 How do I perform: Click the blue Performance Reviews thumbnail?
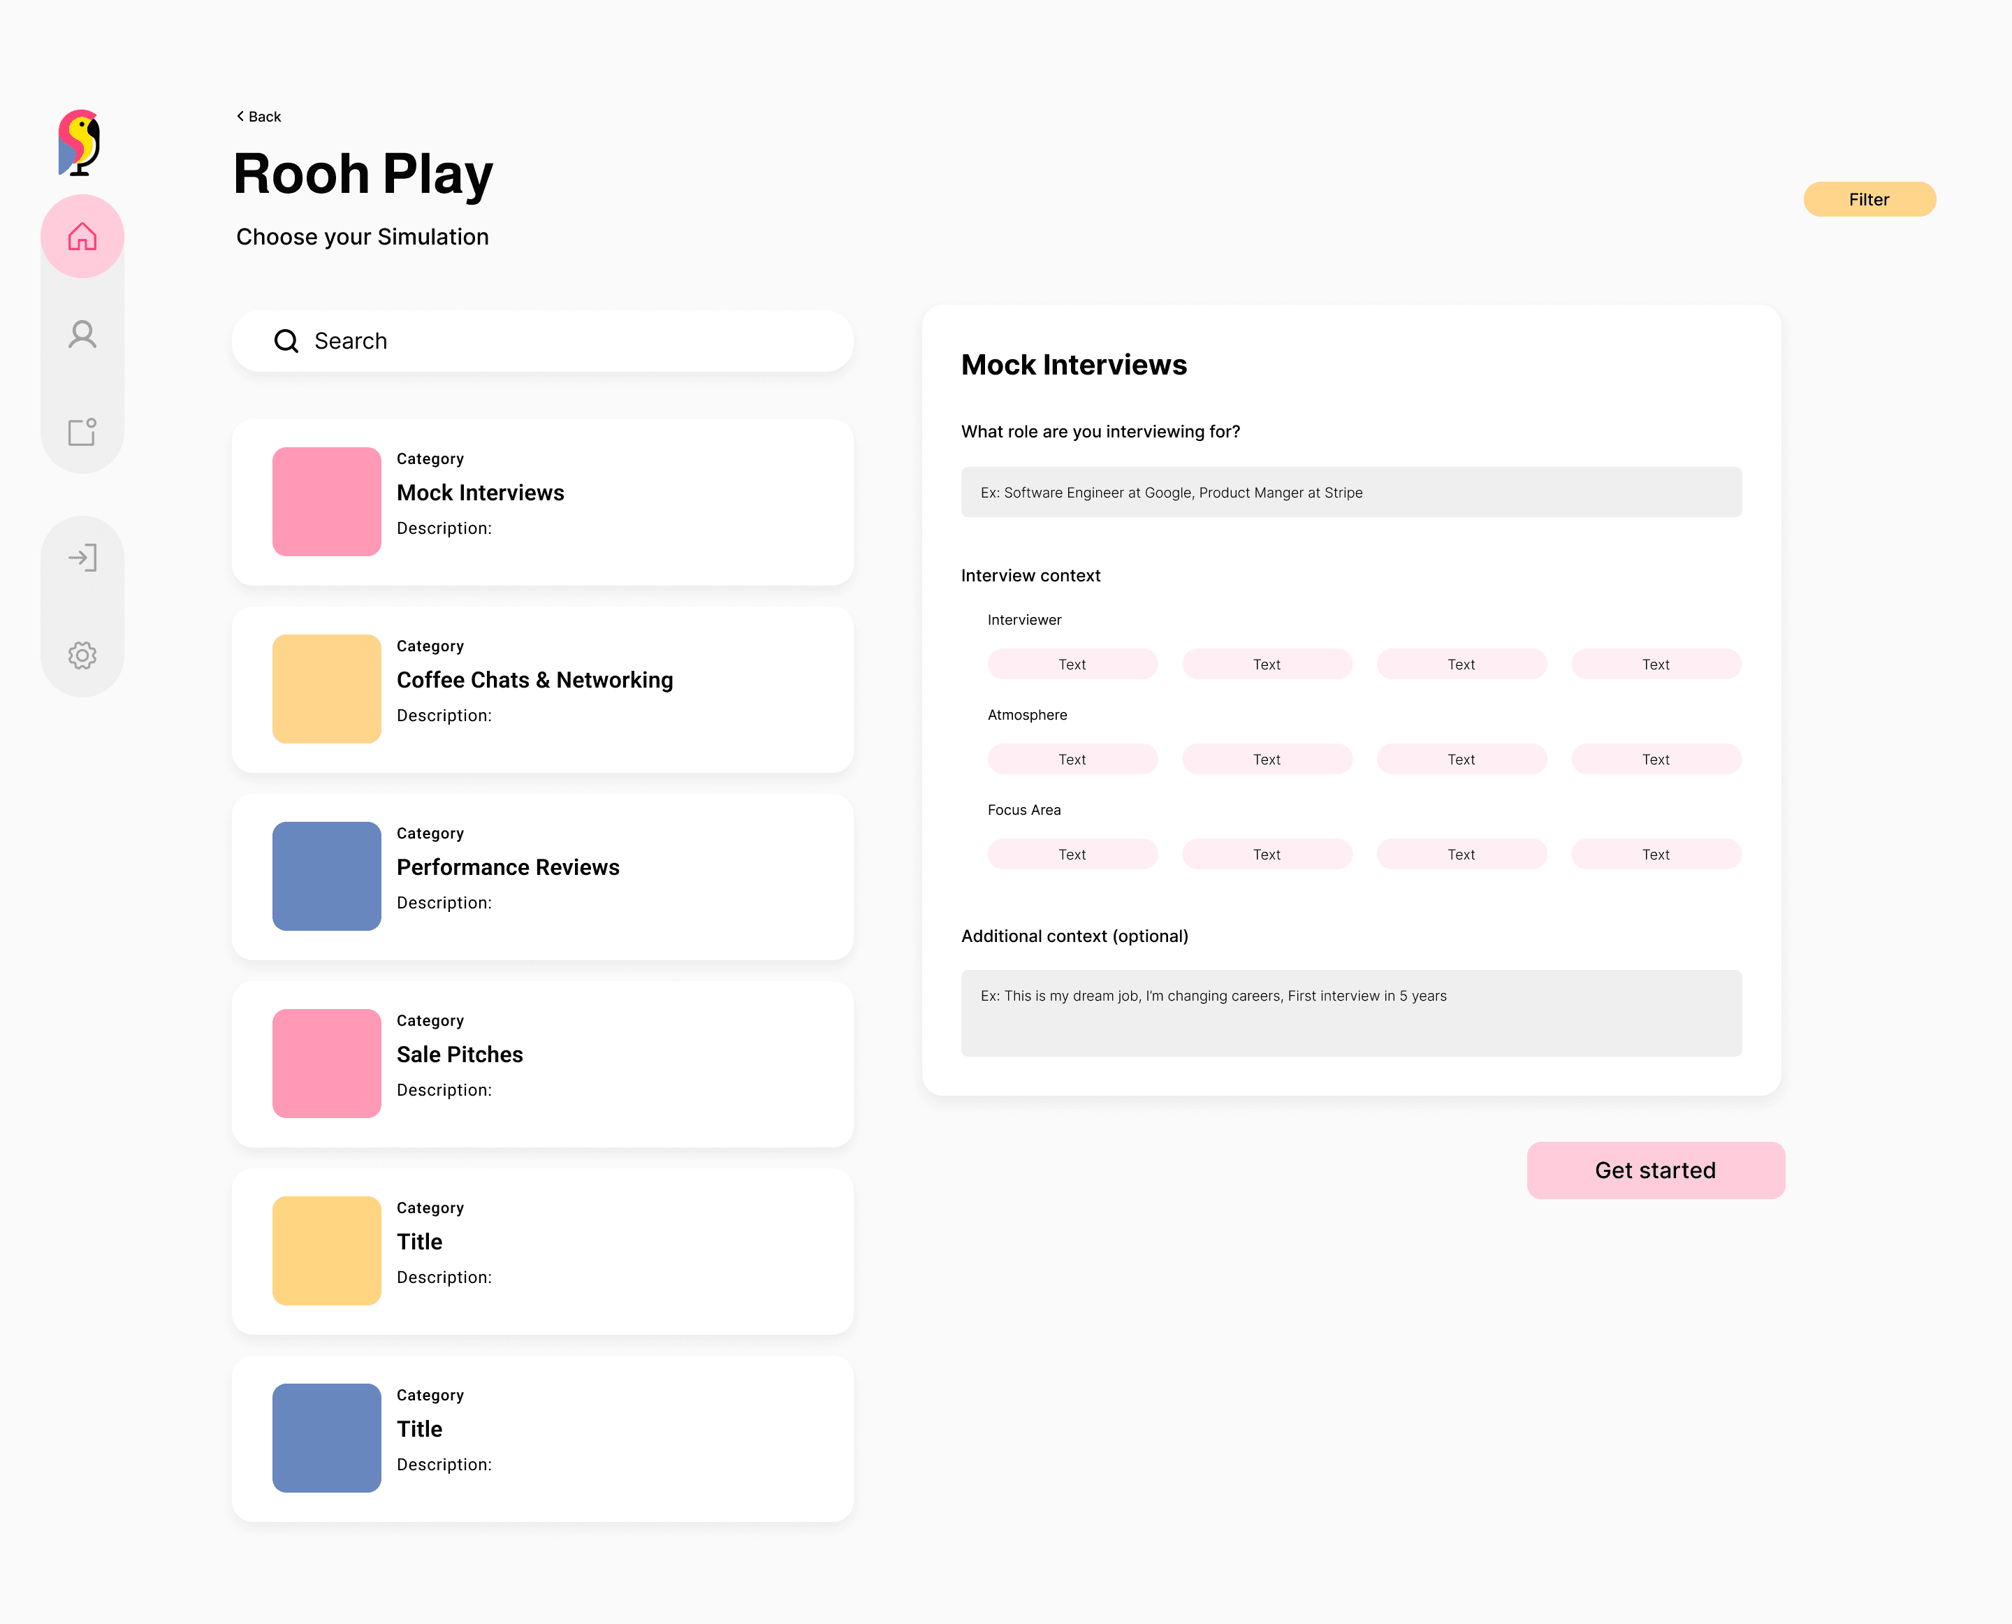click(326, 876)
